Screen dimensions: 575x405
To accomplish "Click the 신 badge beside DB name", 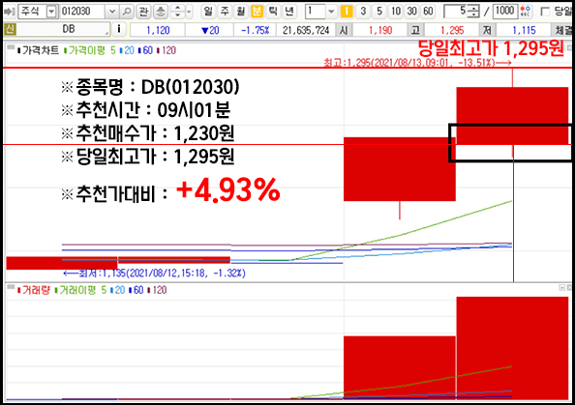I will pyautogui.click(x=9, y=29).
